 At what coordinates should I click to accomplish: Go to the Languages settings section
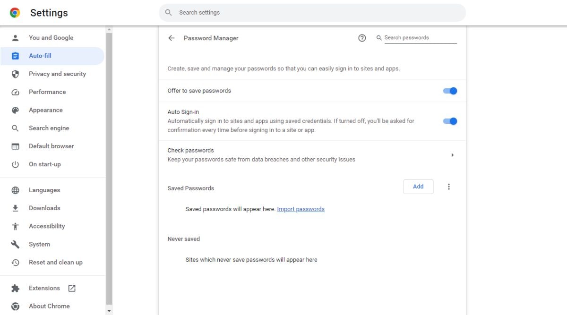coord(44,190)
